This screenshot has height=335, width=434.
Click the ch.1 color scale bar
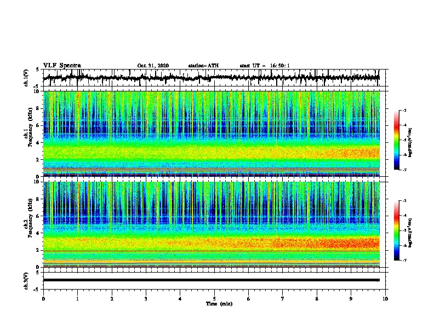pos(396,140)
